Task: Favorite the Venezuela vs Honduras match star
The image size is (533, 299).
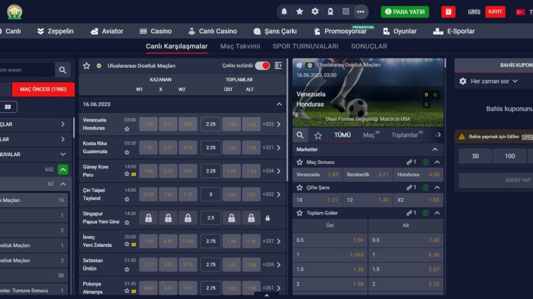Action: click(127, 129)
